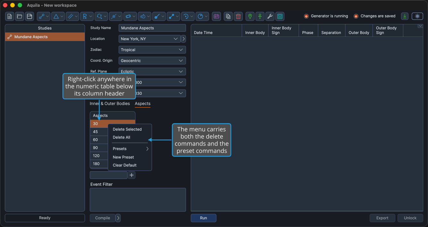
Task: Save the workspace with the floppy disk icon
Action: [29, 16]
